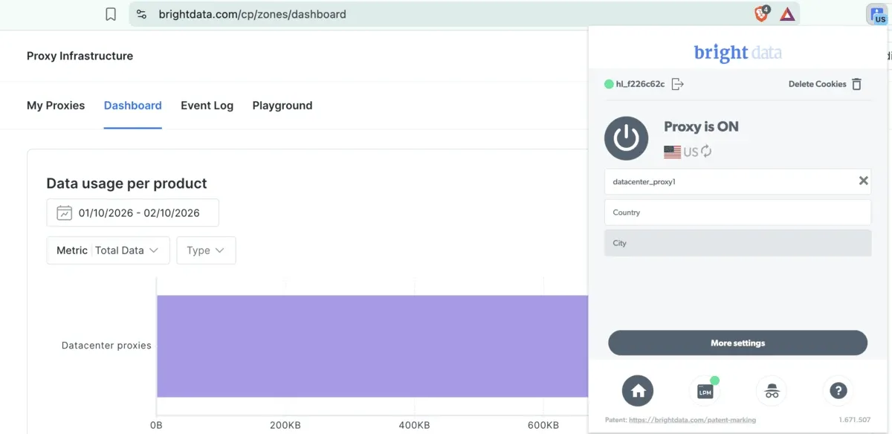Image resolution: width=892 pixels, height=434 pixels.
Task: Click the 200KB axis label
Action: point(285,425)
